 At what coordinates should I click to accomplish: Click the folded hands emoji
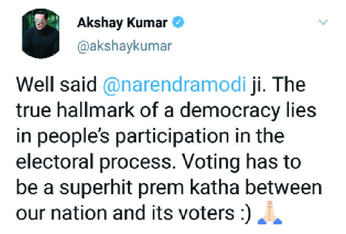click(x=270, y=213)
